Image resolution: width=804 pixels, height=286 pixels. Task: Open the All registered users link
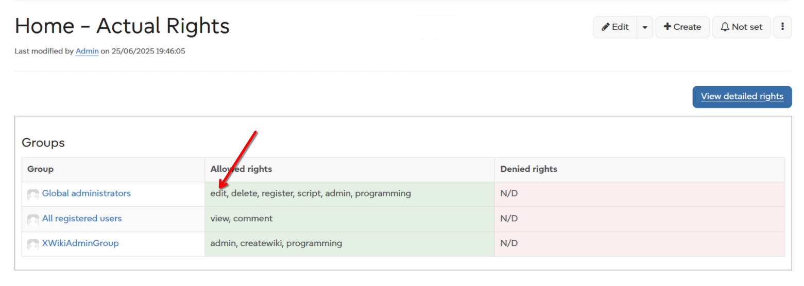click(82, 219)
